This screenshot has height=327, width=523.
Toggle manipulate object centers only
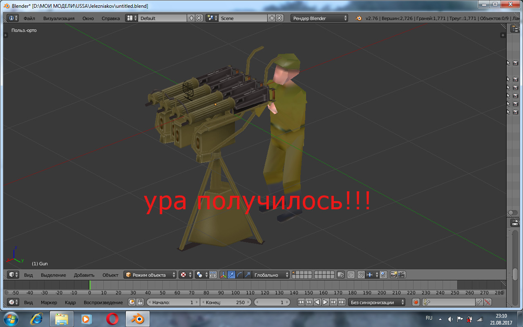coord(213,275)
